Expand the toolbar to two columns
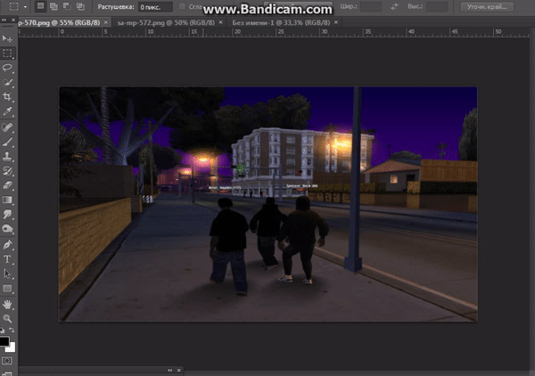Image resolution: width=535 pixels, height=376 pixels. 4,20
